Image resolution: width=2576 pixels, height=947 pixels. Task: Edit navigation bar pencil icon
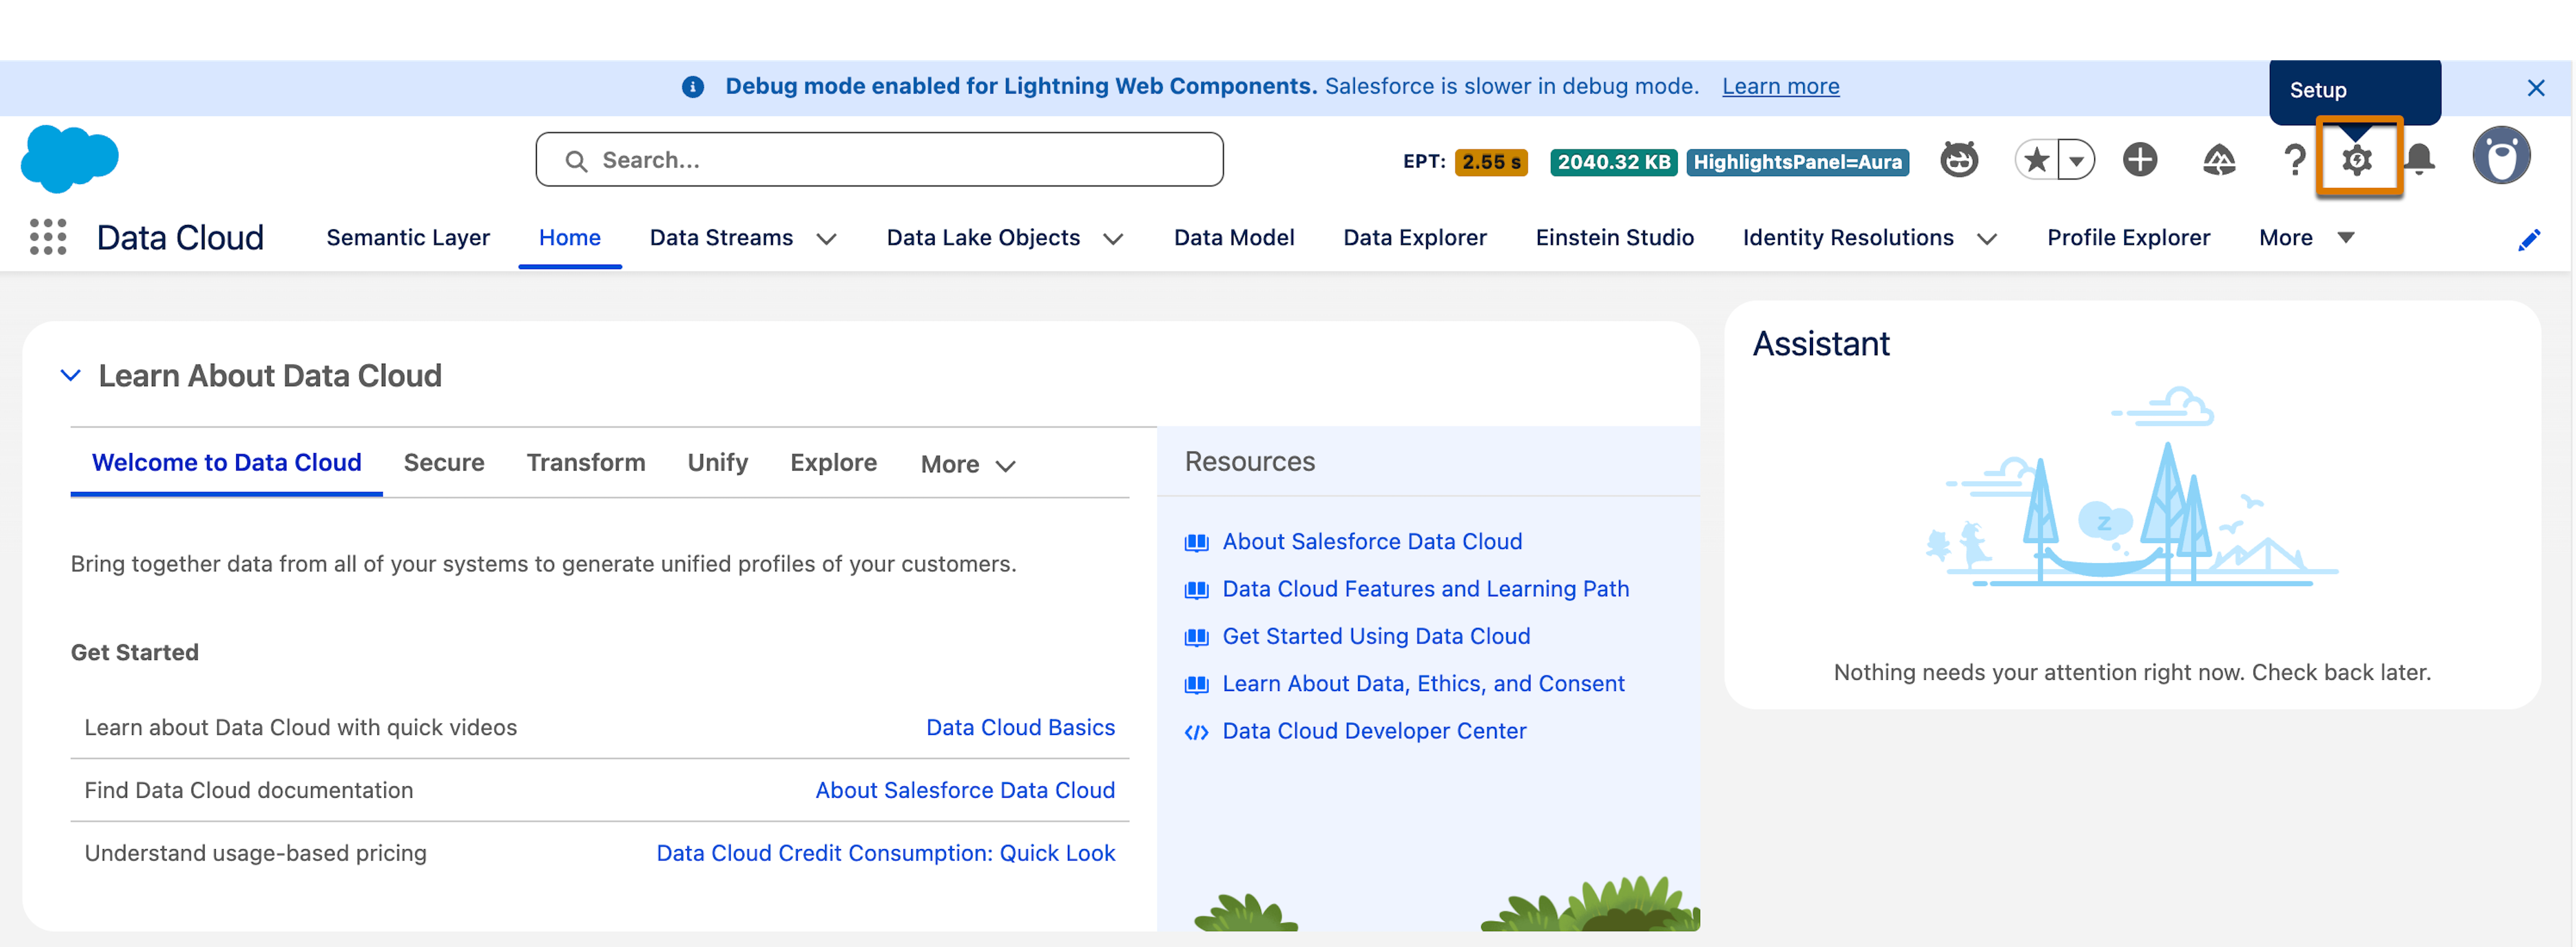click(x=2529, y=240)
